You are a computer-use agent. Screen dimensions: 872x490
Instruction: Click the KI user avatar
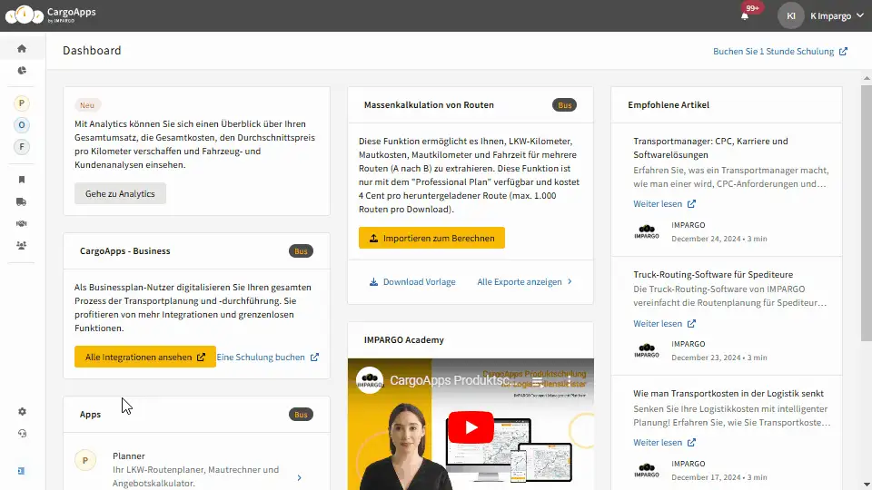(791, 15)
